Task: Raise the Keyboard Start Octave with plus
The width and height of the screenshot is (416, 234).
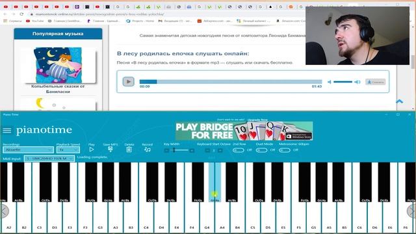Action: (x=220, y=151)
